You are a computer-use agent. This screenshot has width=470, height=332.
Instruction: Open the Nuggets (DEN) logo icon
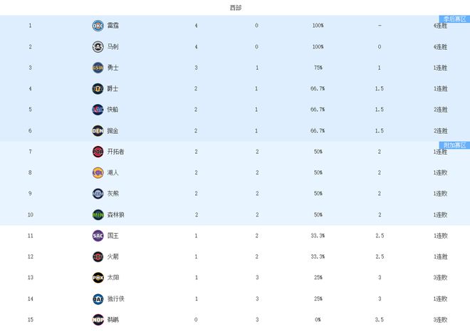tap(98, 131)
